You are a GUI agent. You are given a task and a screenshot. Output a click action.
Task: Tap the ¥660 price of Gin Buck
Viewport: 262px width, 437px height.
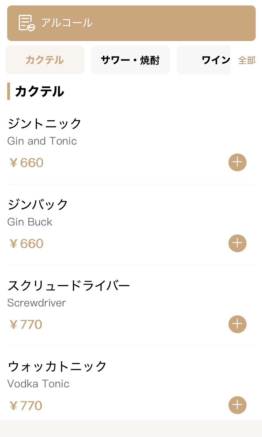tap(26, 244)
